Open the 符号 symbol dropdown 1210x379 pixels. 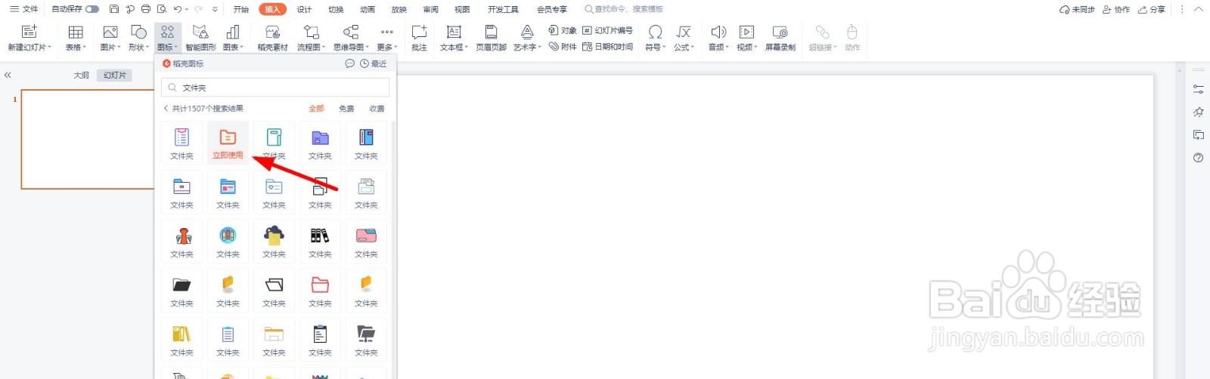tap(655, 47)
